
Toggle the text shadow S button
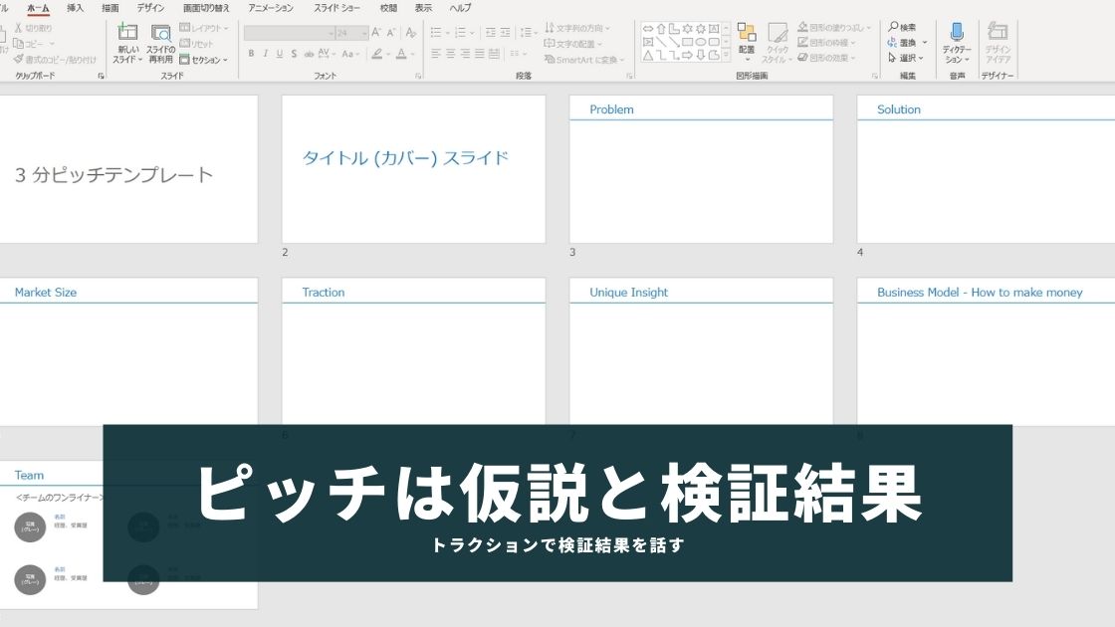[294, 54]
